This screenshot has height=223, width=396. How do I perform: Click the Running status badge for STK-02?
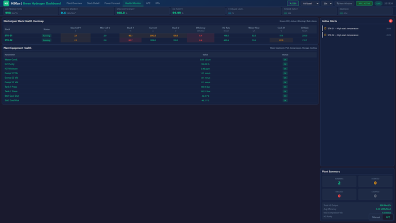coord(46,40)
